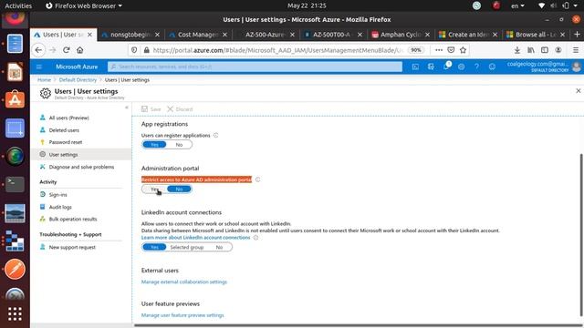Switch to the Amphan Cyclone tab
The height and width of the screenshot is (328, 584).
click(x=401, y=35)
